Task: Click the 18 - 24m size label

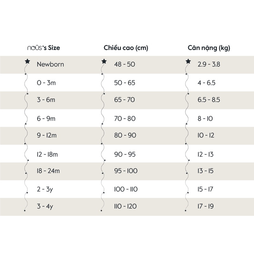Action: coord(48,171)
